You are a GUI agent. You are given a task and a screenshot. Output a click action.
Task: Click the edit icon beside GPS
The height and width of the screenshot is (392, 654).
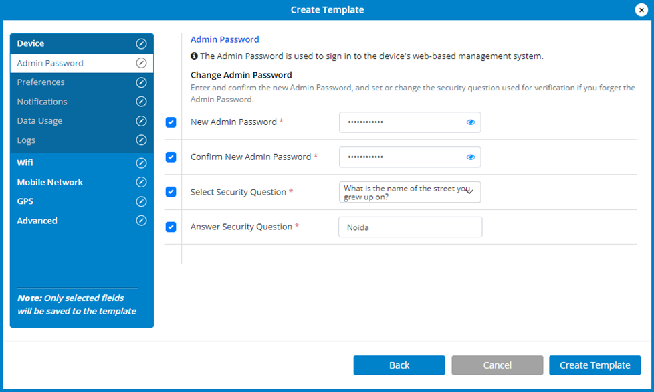coord(141,201)
